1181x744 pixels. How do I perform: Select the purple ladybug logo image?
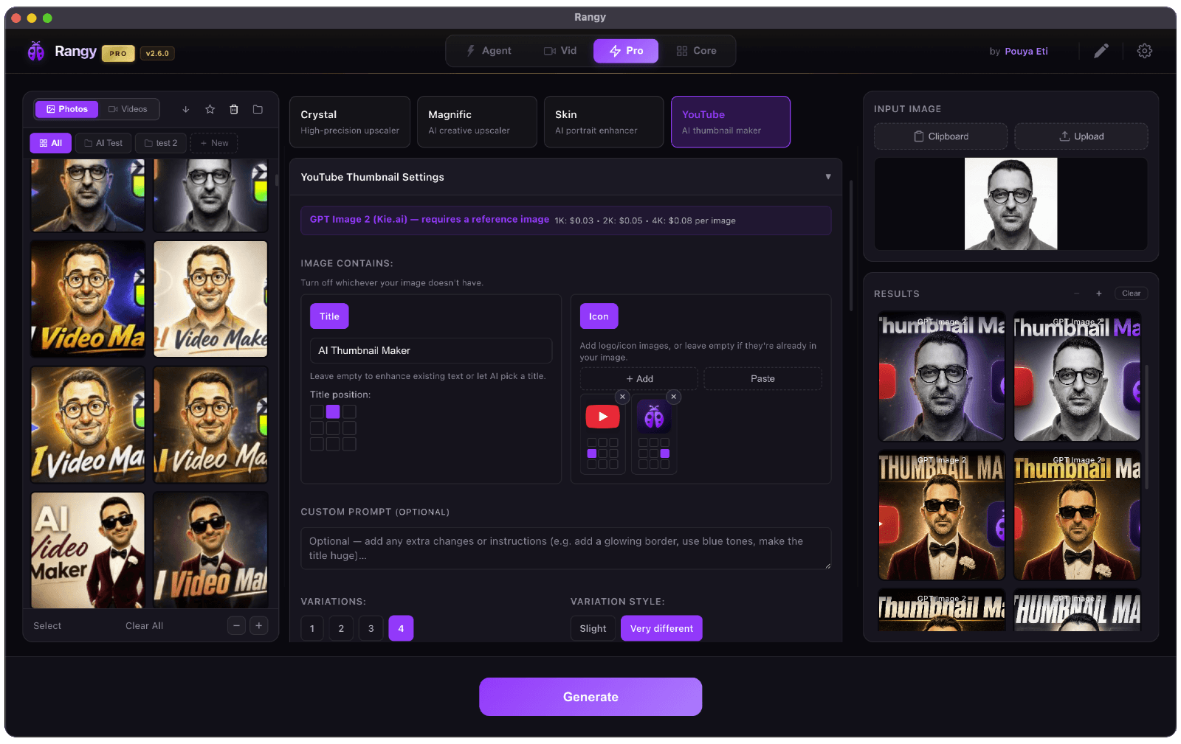point(654,417)
